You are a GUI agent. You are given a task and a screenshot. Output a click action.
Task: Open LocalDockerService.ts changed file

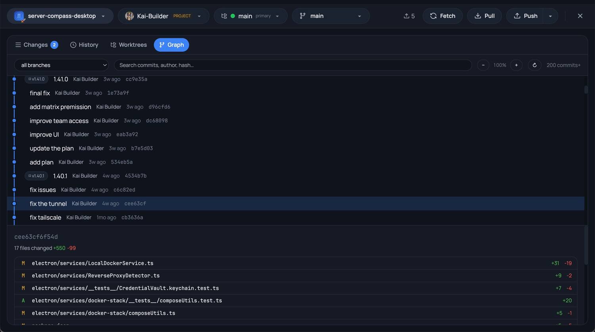pyautogui.click(x=296, y=263)
